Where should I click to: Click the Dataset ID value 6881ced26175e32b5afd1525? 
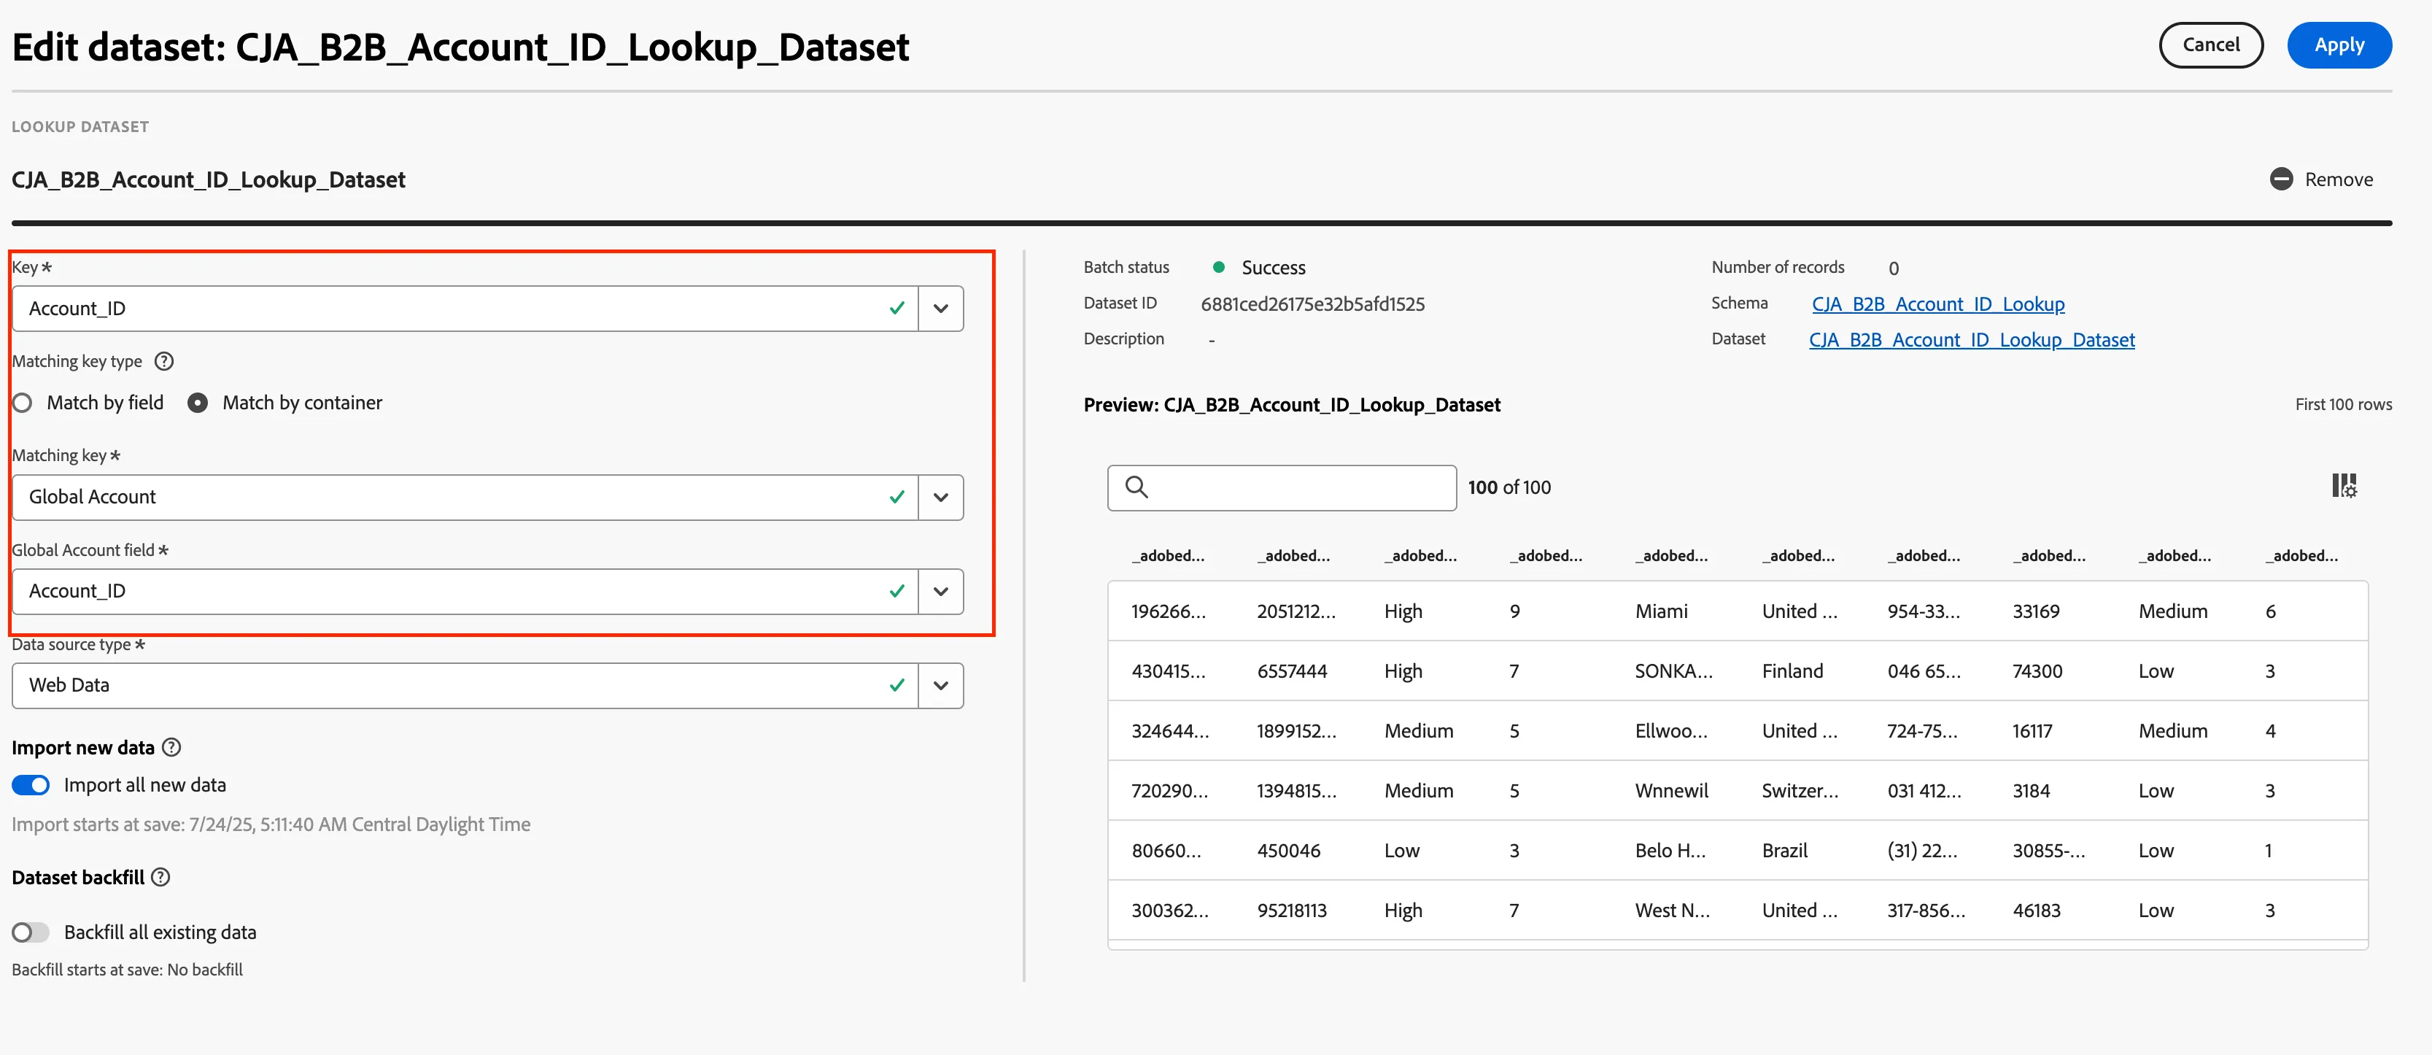click(x=1312, y=304)
